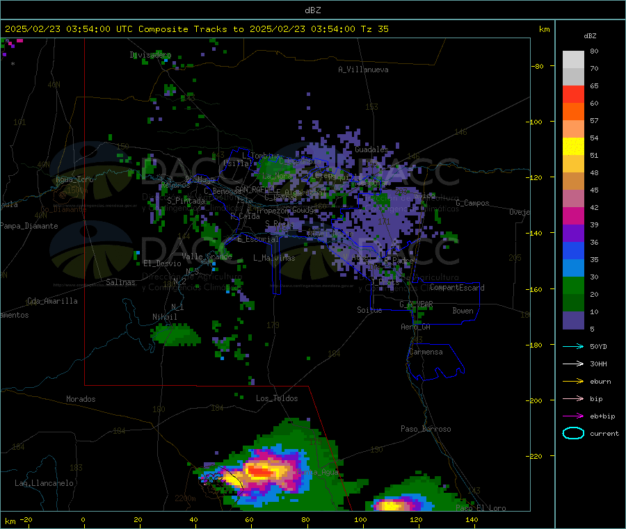Click the Nihuil map label
The height and width of the screenshot is (529, 626).
pyautogui.click(x=164, y=317)
